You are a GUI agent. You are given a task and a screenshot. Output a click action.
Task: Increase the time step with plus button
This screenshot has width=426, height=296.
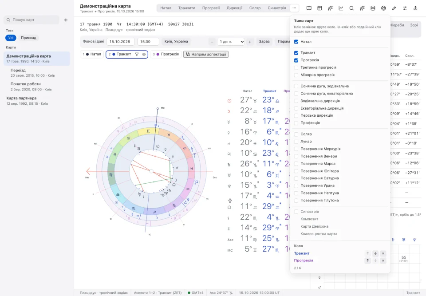point(250,42)
